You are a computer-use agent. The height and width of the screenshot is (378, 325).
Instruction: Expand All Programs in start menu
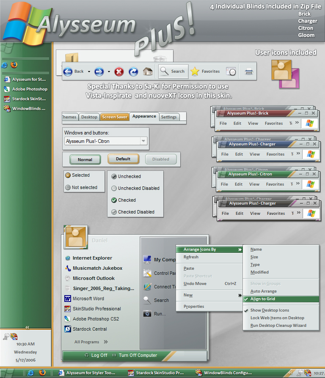click(91, 342)
